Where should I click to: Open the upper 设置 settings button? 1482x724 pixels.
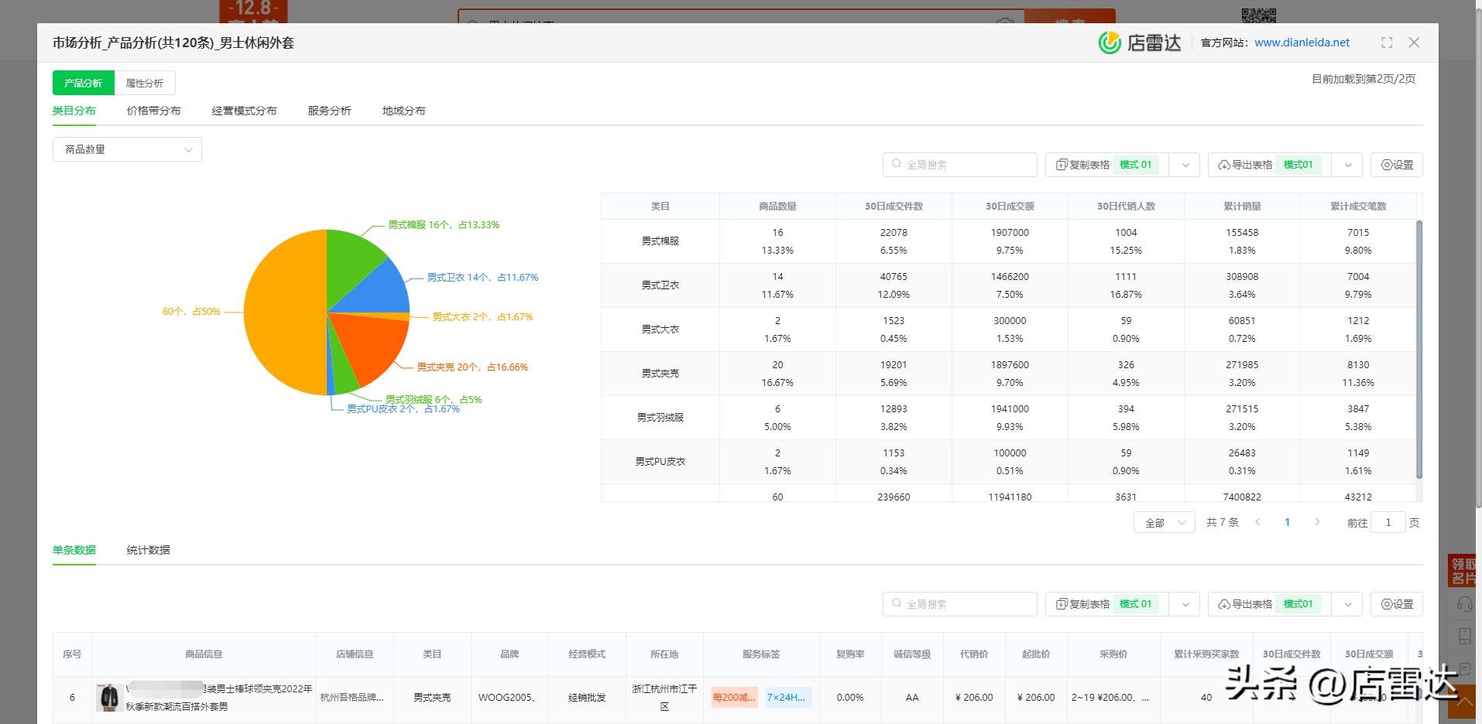(x=1396, y=165)
